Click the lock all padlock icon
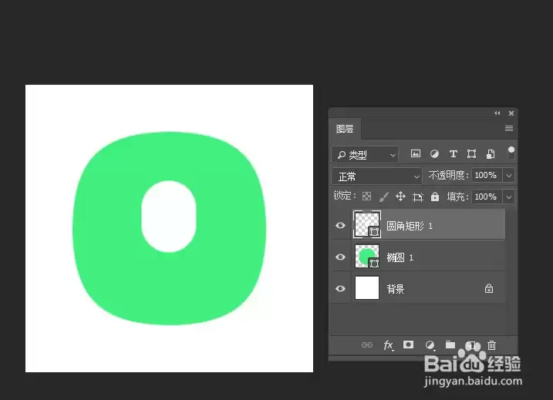This screenshot has width=553, height=400. pyautogui.click(x=435, y=197)
